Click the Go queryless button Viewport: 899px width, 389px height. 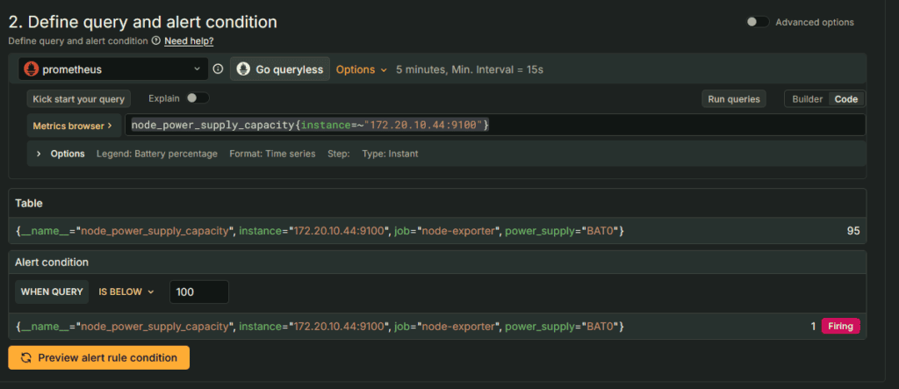click(x=280, y=69)
